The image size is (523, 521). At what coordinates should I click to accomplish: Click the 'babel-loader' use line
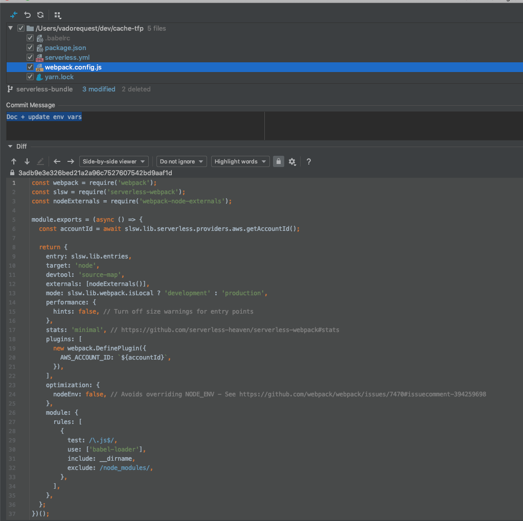point(106,449)
